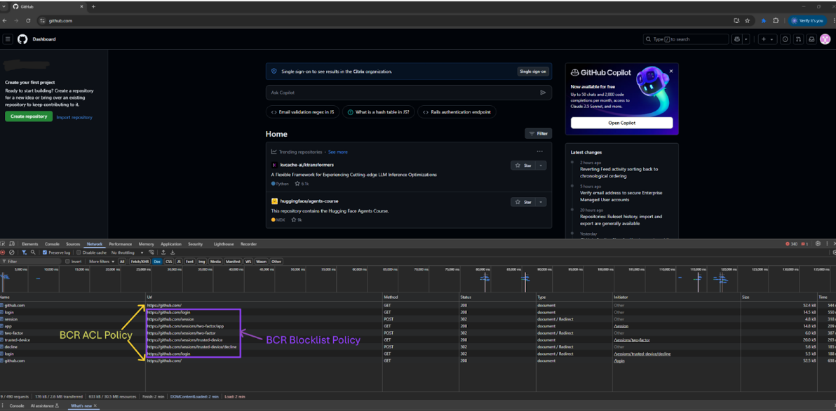Viewport: 836px width, 411px height.
Task: Open the GitHub hamburger navigation menu
Action: point(8,39)
